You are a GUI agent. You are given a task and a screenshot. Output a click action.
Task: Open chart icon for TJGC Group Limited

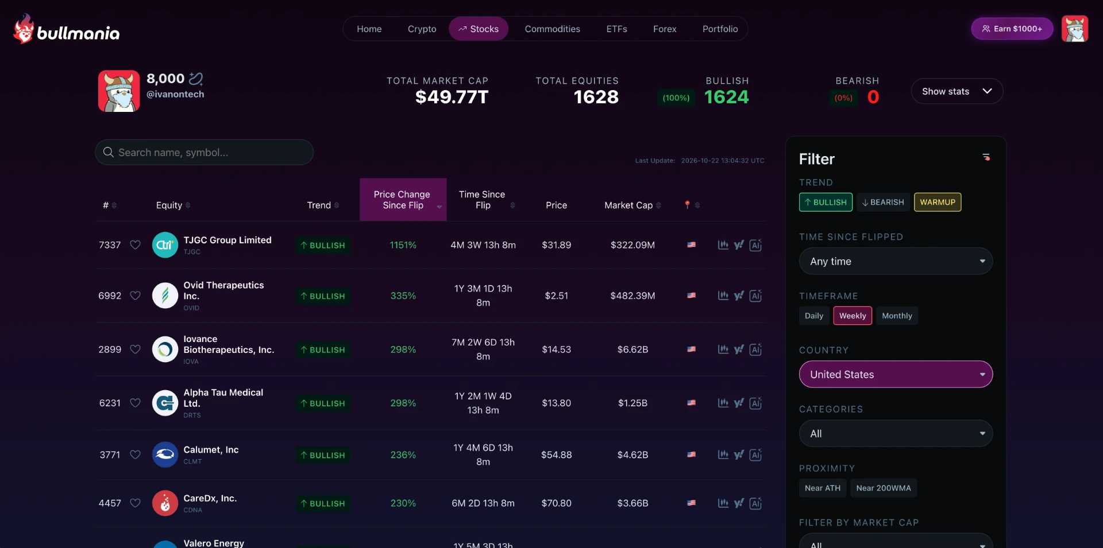(x=723, y=245)
